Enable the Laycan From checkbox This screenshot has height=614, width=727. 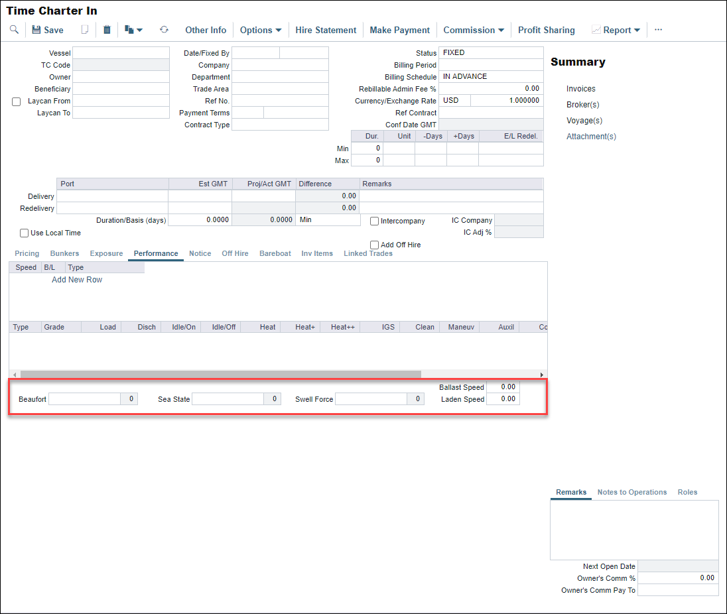point(17,101)
